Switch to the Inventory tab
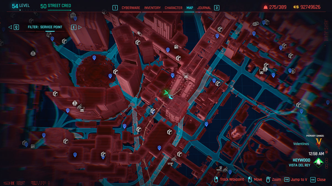Viewport: 332px width, 186px height. [152, 8]
